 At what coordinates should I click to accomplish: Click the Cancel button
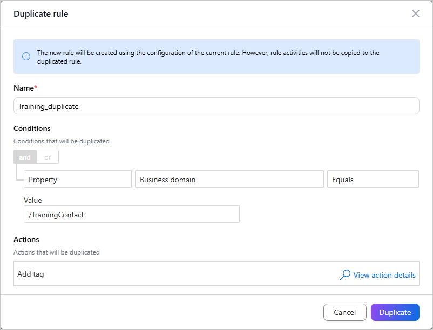(344, 312)
